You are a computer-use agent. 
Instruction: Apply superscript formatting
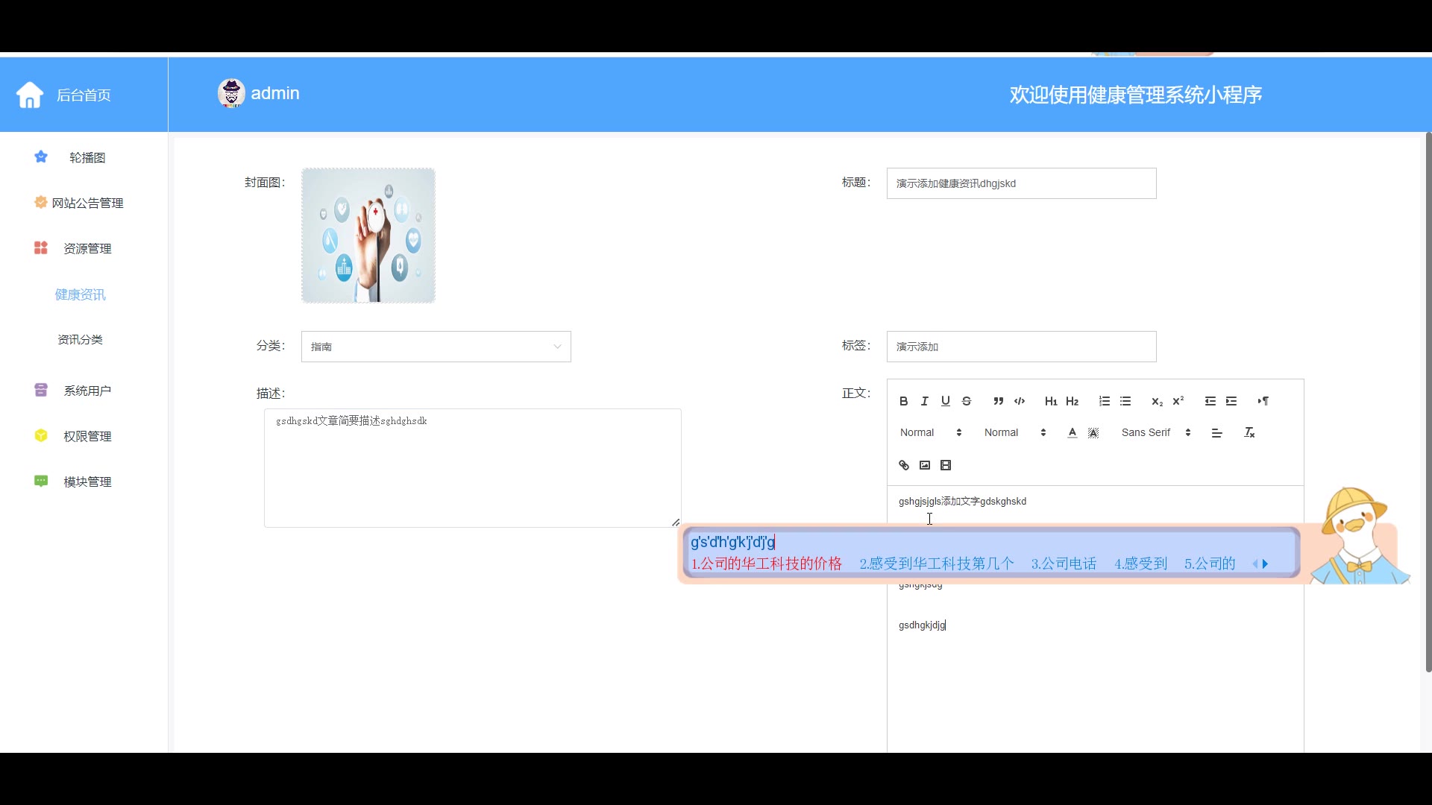(1178, 401)
